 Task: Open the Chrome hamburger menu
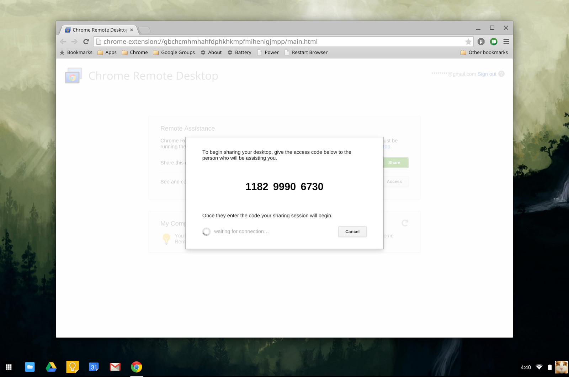(x=506, y=42)
